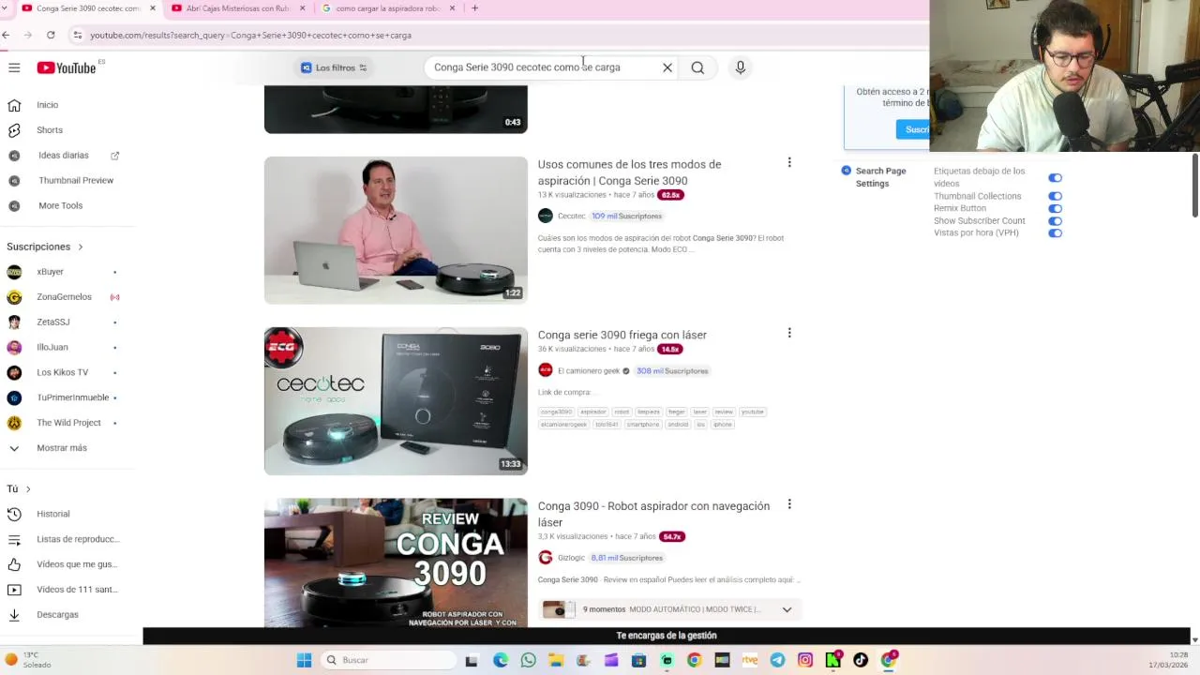Open options for Usos comunes video
This screenshot has height=675, width=1200.
[x=789, y=162]
